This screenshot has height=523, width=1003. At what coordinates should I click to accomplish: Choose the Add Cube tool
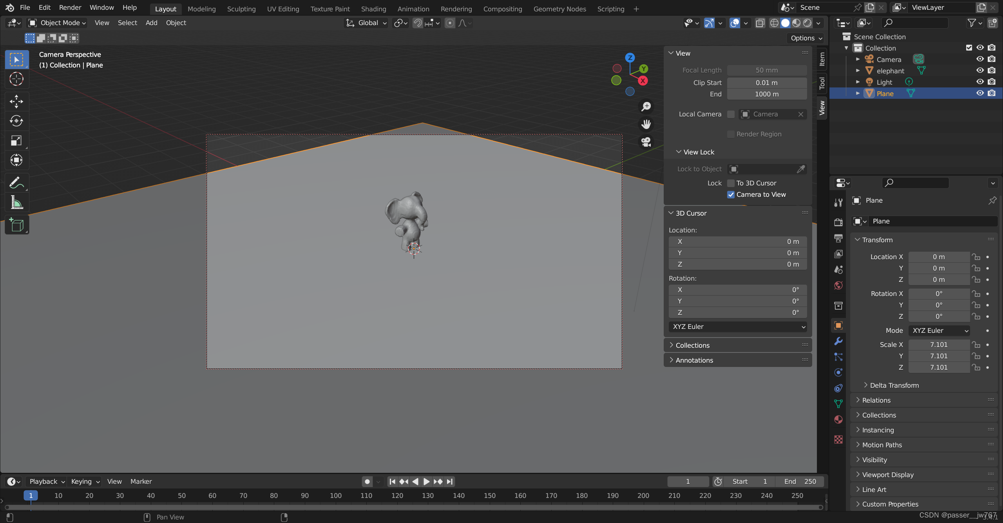click(16, 225)
